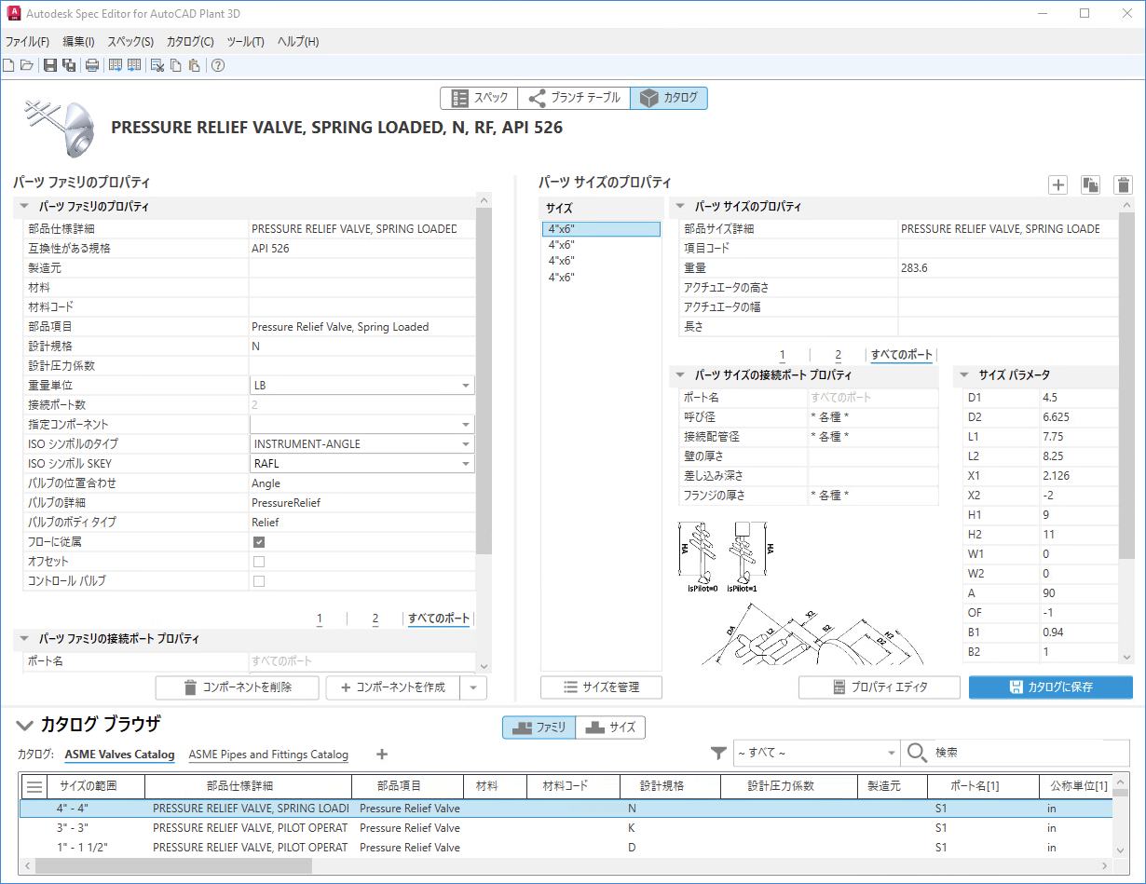Image resolution: width=1146 pixels, height=884 pixels.
Task: Open the ISO シンボルのタイプ dropdown
Action: click(362, 444)
